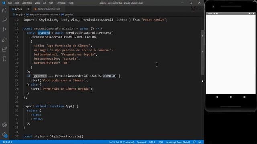Open the Help menu
The height and width of the screenshot is (144, 257).
point(71,3)
